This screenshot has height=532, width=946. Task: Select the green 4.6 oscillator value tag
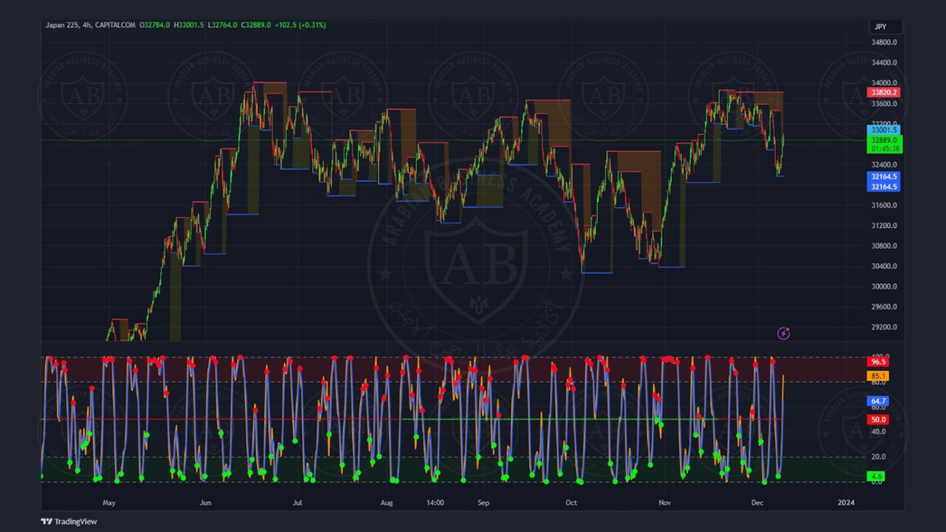point(876,476)
